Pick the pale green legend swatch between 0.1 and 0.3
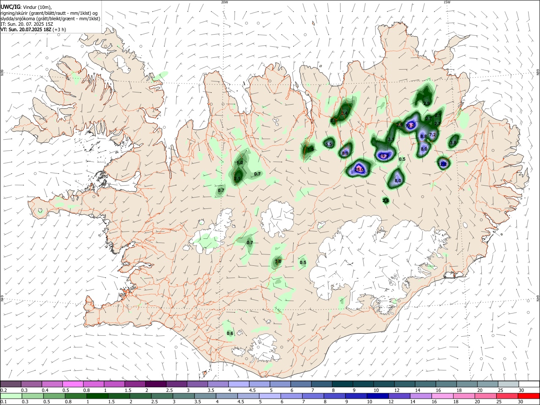This screenshot has height=405, width=540. [x=11, y=396]
